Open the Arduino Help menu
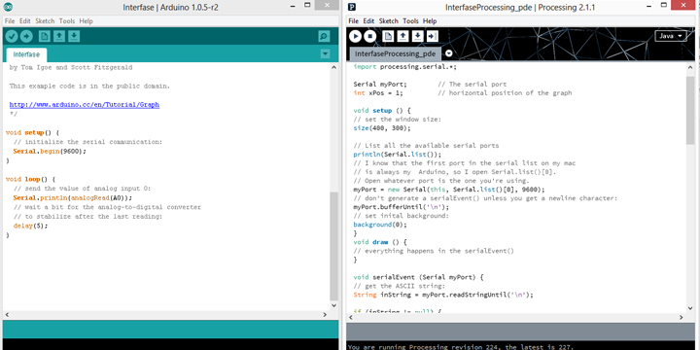Screen dimensions: 700x350 (87, 21)
